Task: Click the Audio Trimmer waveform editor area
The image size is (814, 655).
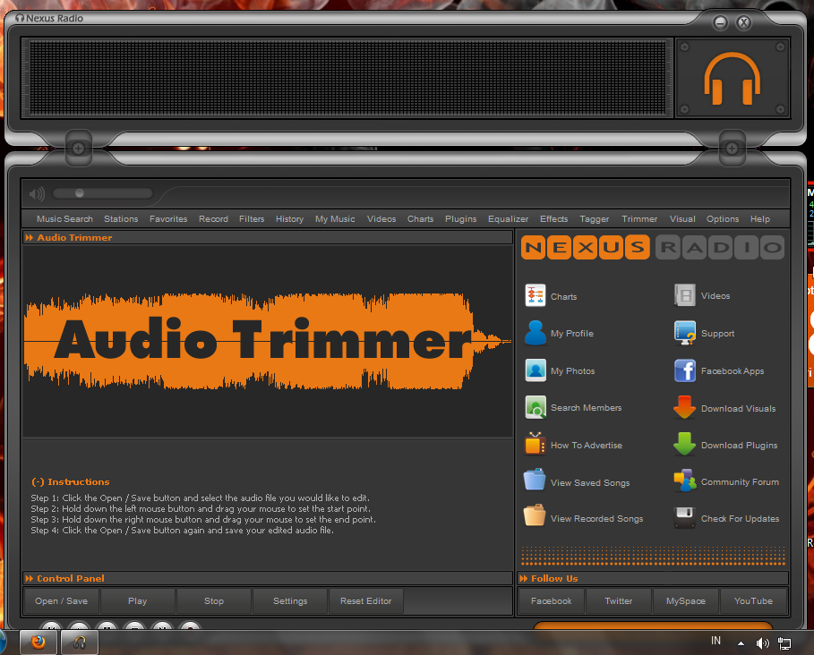Action: 268,341
